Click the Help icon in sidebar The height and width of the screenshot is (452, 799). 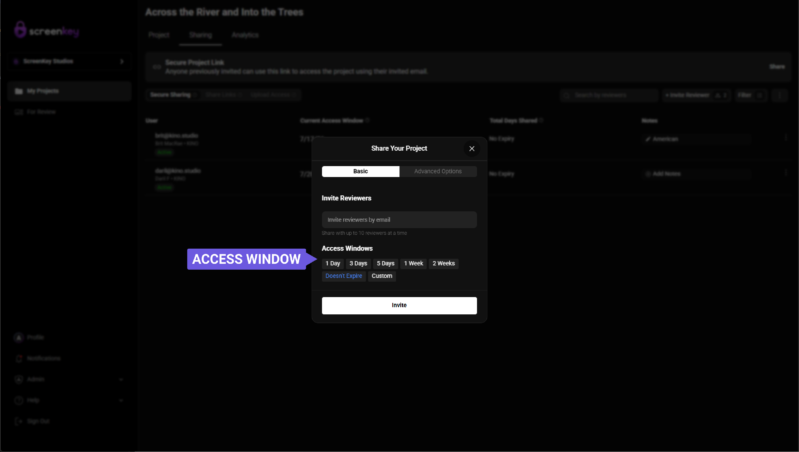(19, 400)
